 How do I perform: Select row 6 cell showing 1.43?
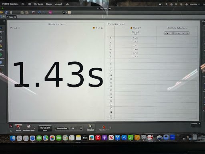click(x=135, y=57)
